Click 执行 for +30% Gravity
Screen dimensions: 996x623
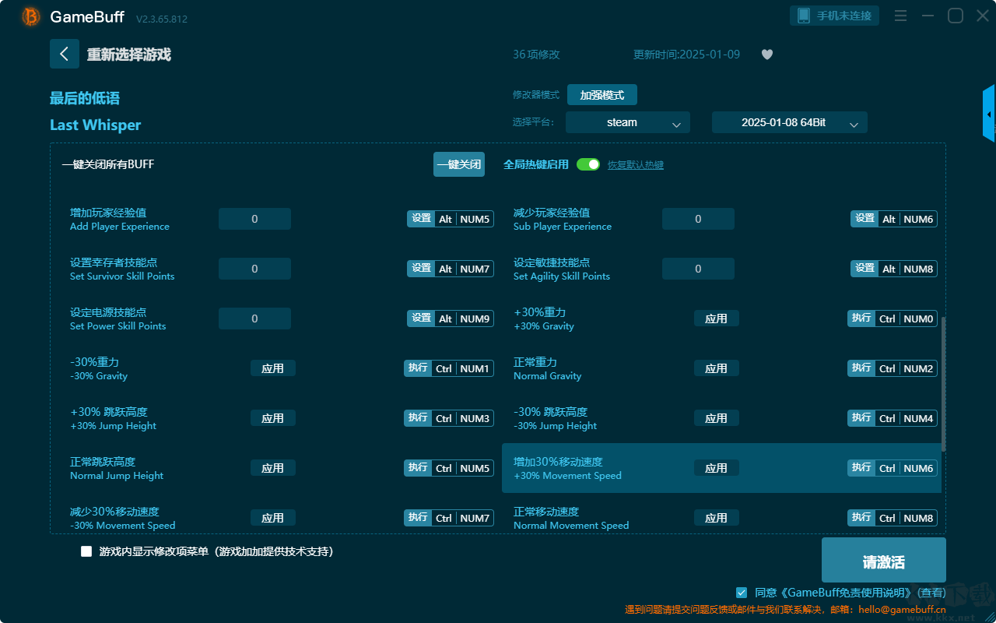click(861, 319)
